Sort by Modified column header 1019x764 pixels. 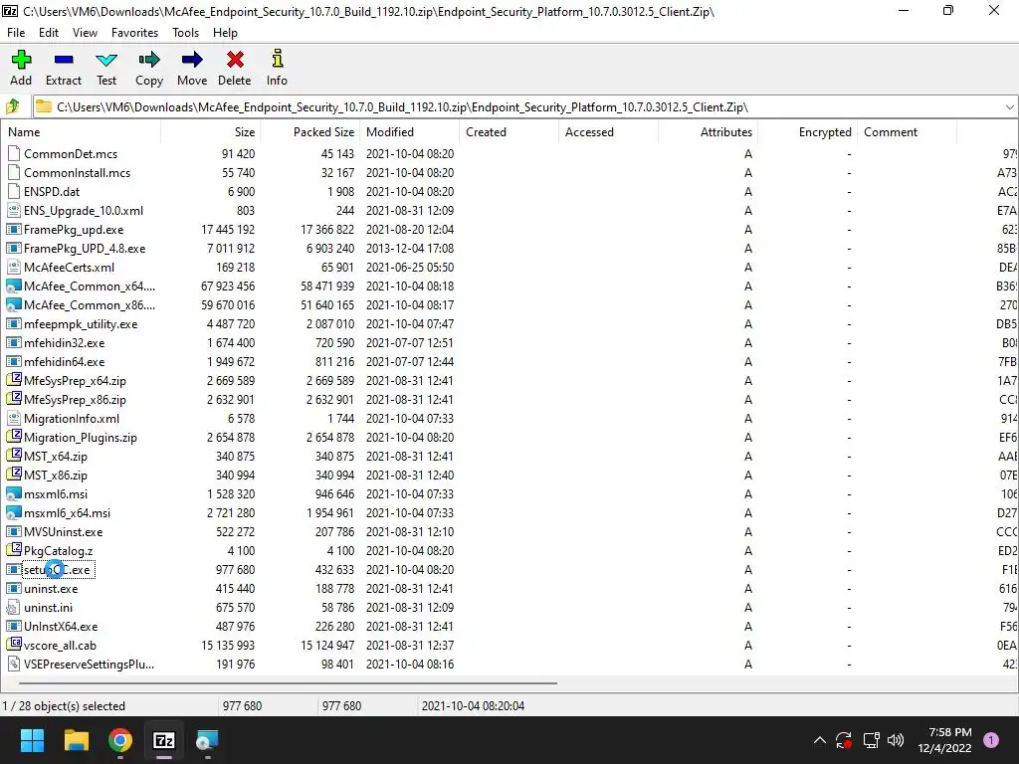click(x=409, y=132)
